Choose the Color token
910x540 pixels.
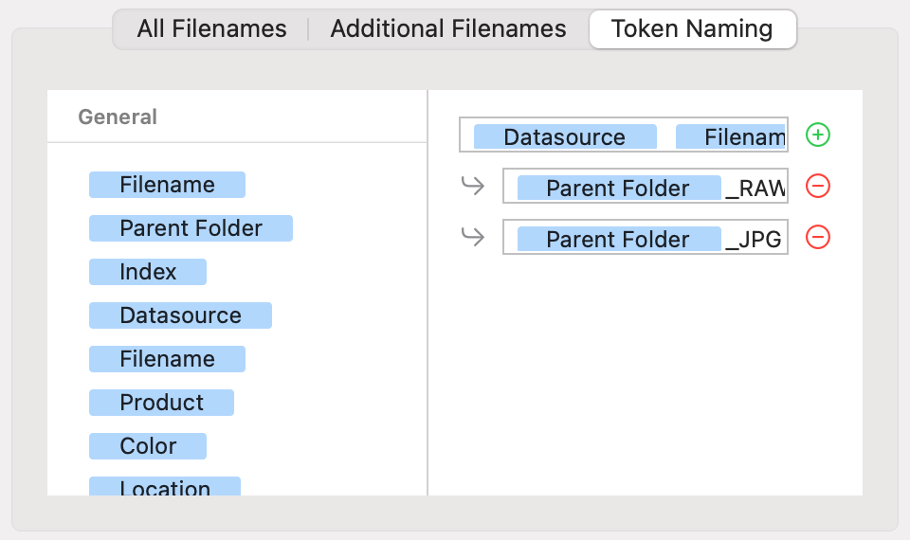(x=148, y=446)
